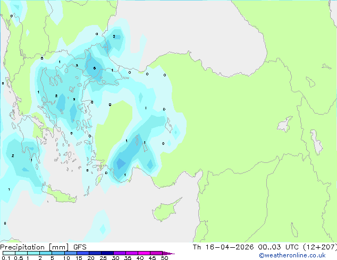This screenshot has width=337, height=260.
Task: Click the '6' precipitation value on the map
Action: (x=95, y=68)
